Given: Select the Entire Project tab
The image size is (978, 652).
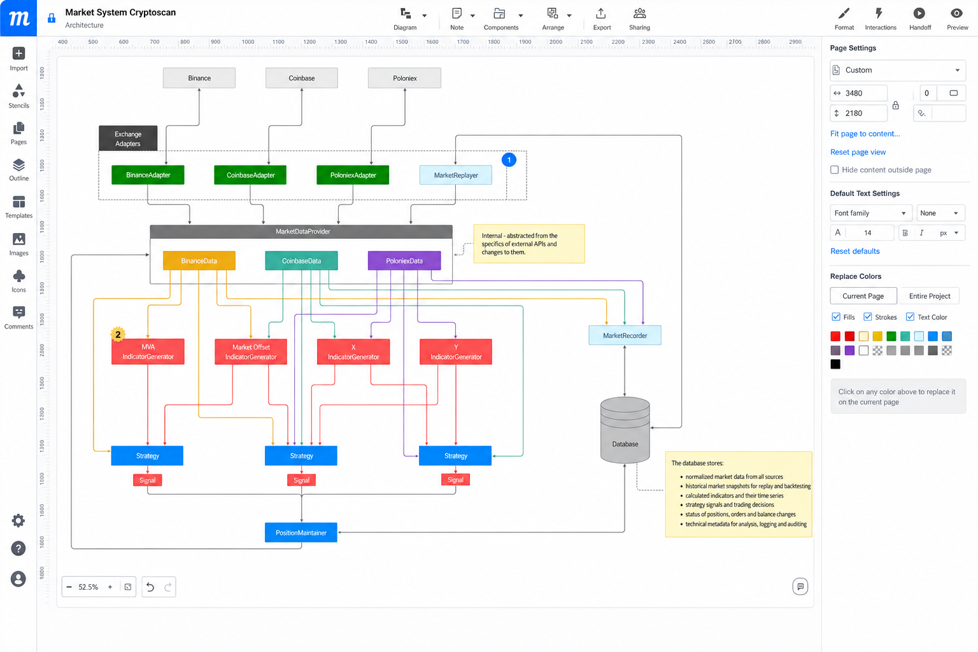Looking at the screenshot, I should tap(930, 296).
